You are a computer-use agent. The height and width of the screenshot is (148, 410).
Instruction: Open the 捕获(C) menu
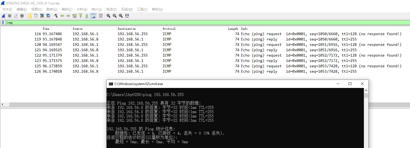(67, 9)
